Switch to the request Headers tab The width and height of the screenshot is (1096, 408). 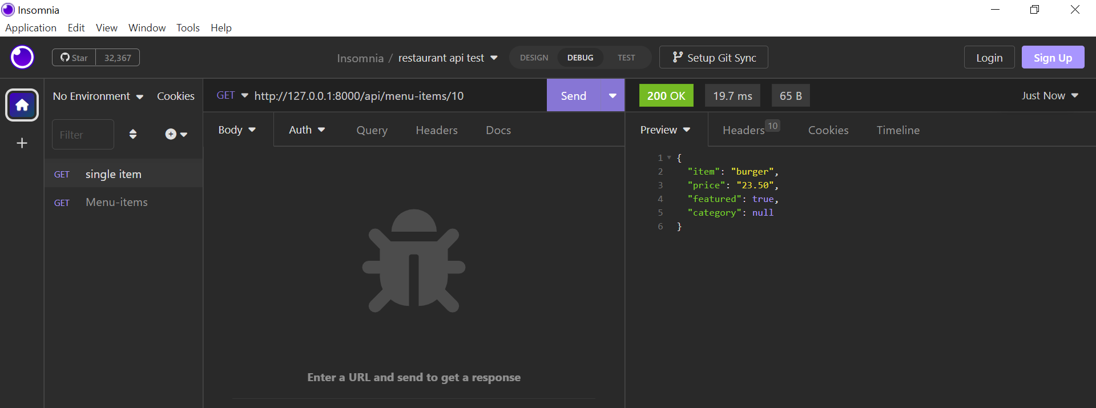coord(437,130)
